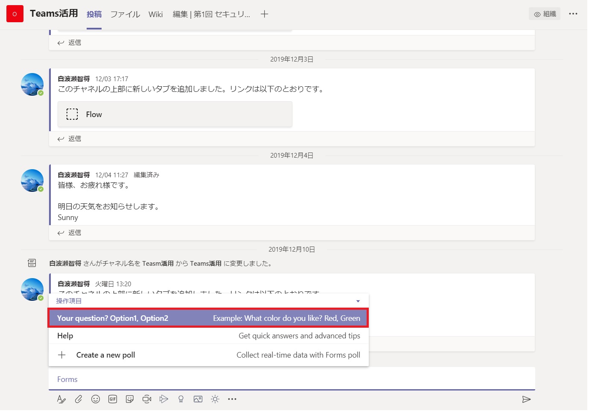Open the sticker picker

[130, 400]
